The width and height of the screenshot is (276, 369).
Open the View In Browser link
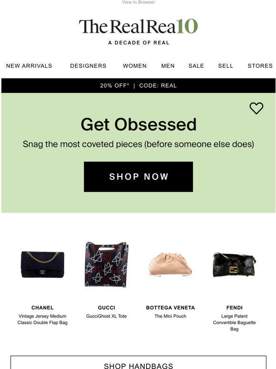[x=138, y=2]
